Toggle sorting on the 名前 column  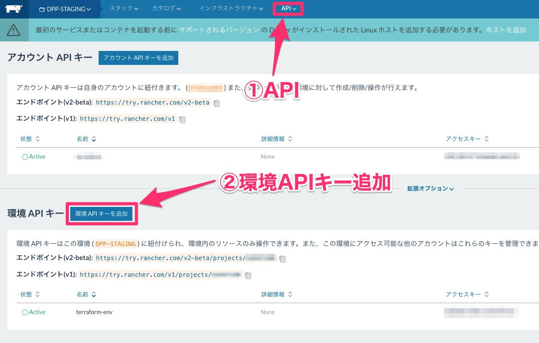(86, 139)
